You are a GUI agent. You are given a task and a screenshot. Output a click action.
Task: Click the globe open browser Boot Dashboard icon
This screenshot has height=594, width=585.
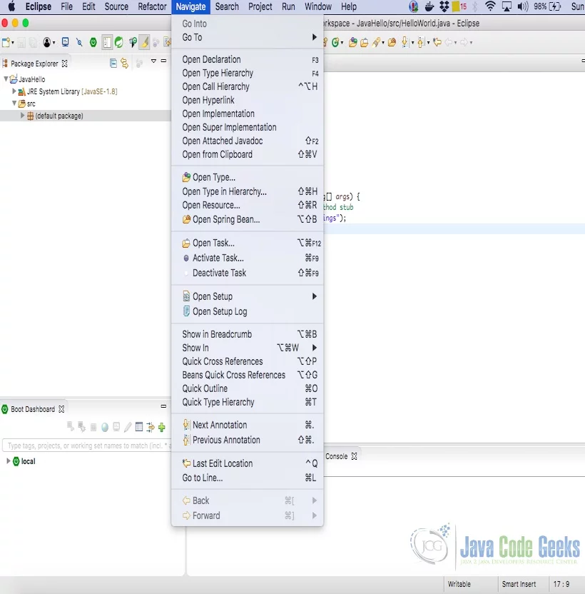(x=105, y=428)
